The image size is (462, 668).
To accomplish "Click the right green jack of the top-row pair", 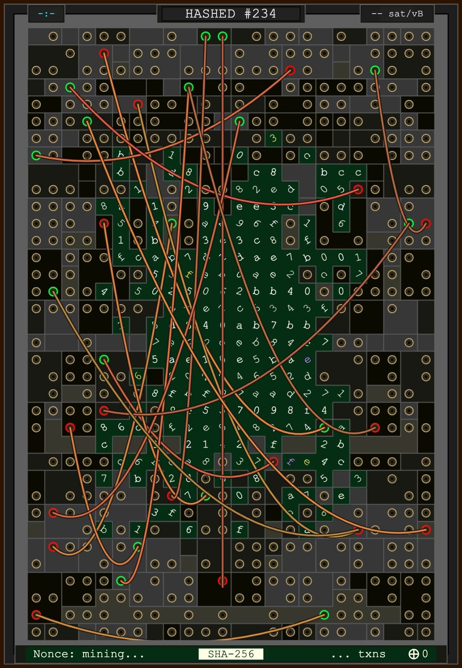I will [x=223, y=37].
